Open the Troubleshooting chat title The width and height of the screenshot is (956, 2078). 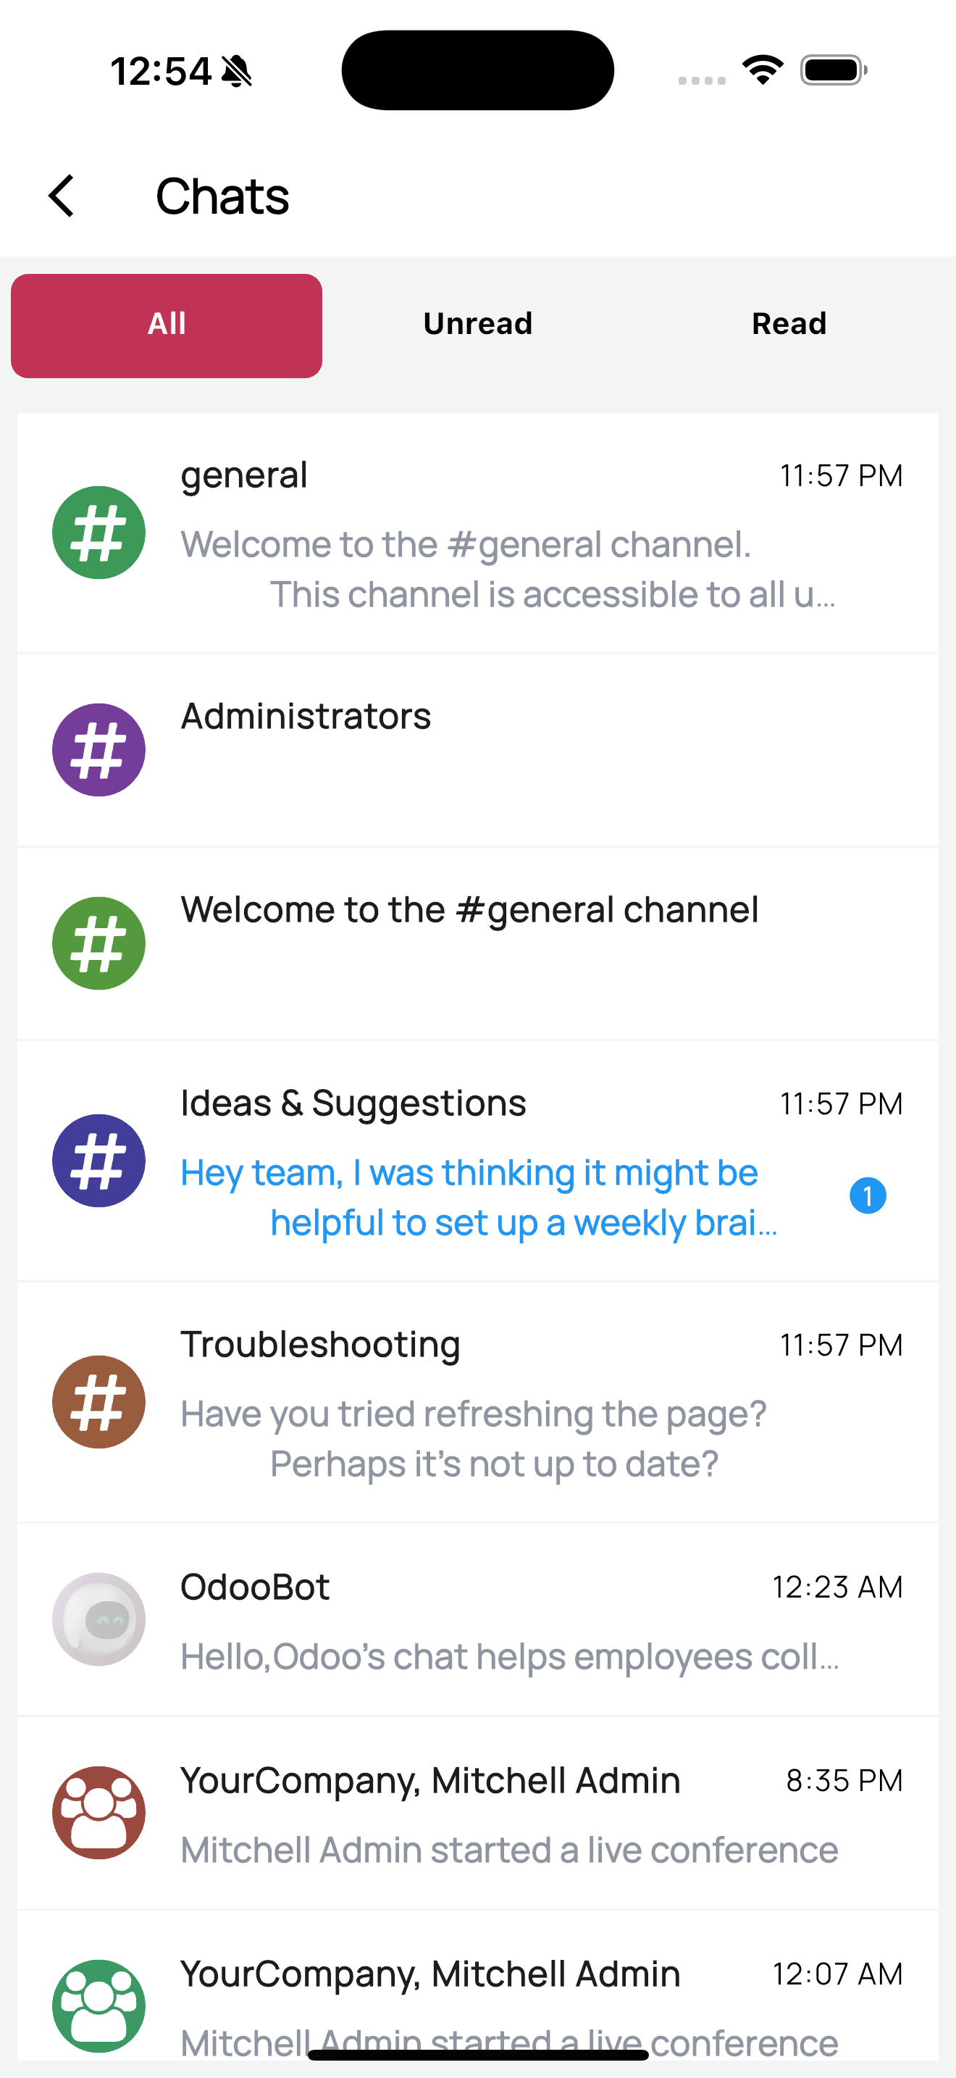320,1345
